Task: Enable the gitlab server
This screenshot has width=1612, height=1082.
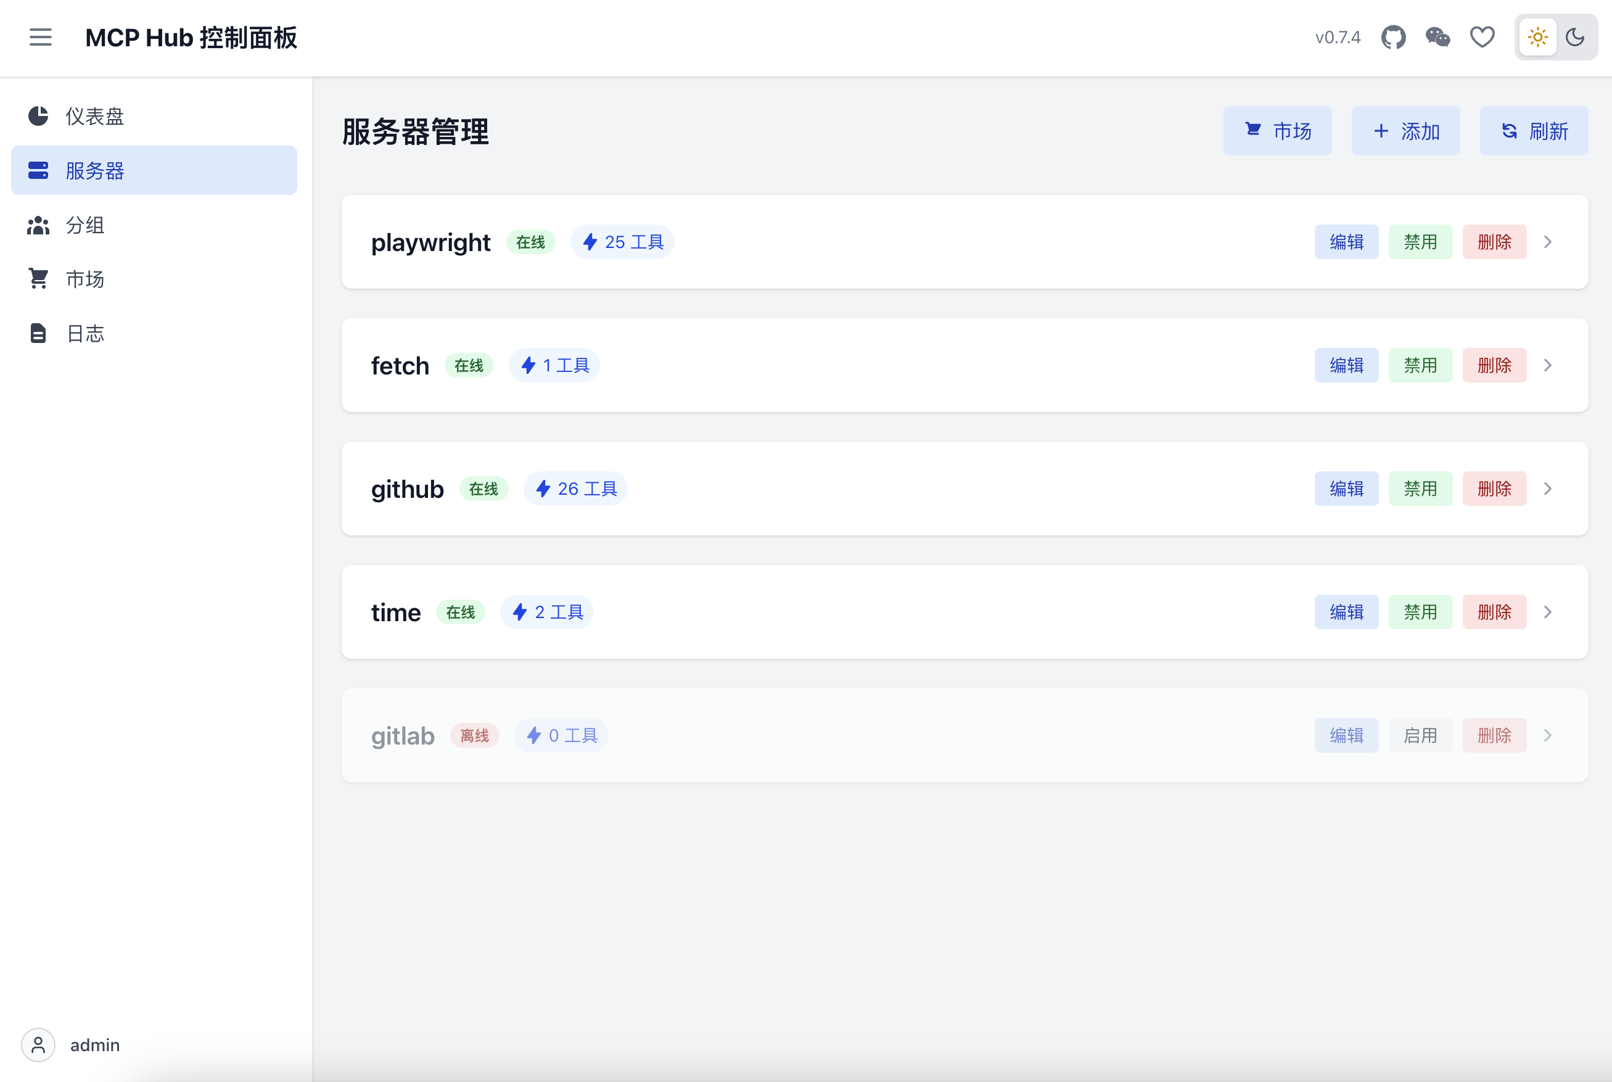Action: point(1420,735)
